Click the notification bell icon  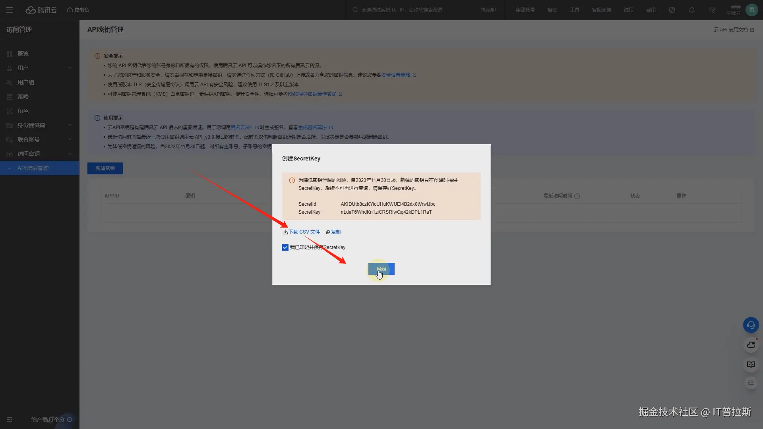pos(692,10)
